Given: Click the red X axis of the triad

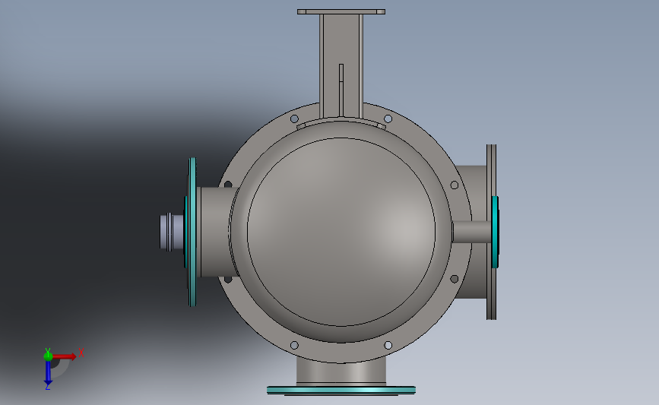Looking at the screenshot, I should (x=64, y=356).
